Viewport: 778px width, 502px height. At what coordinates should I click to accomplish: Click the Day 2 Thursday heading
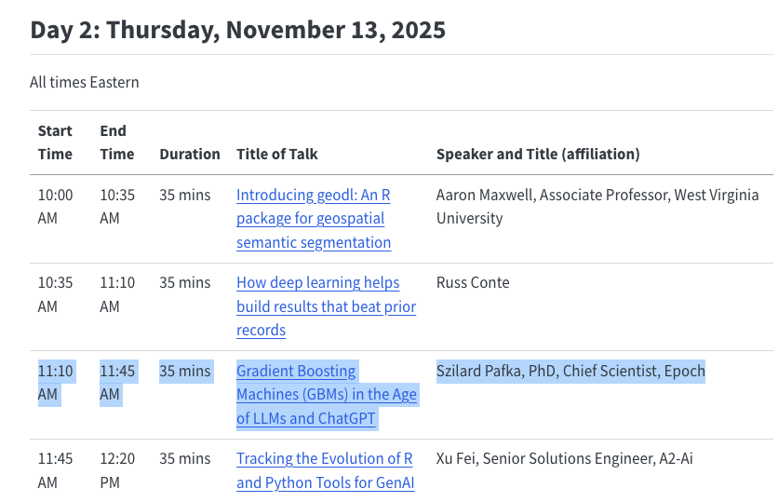237,29
